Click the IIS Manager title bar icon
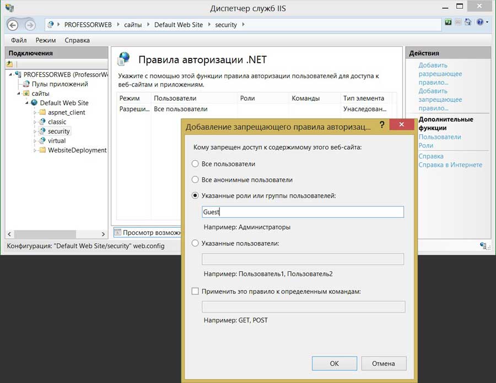This screenshot has width=496, height=383. click(9, 8)
